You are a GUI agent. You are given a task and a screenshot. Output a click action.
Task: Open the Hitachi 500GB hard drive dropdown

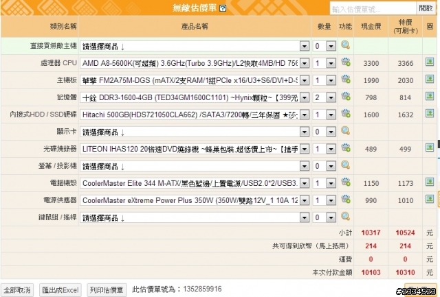[195, 115]
